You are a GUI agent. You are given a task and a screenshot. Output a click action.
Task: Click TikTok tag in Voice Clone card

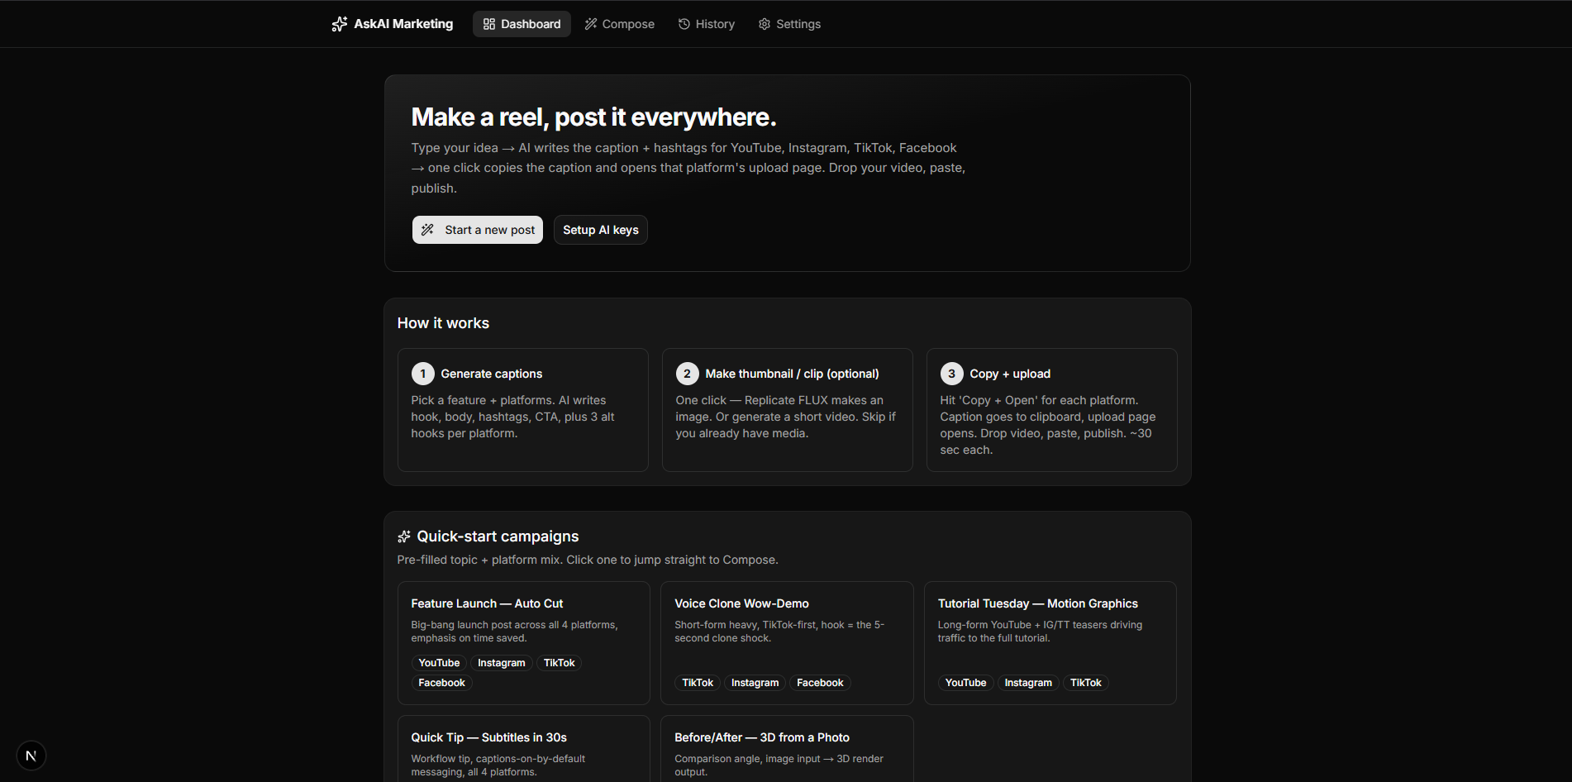click(x=698, y=683)
